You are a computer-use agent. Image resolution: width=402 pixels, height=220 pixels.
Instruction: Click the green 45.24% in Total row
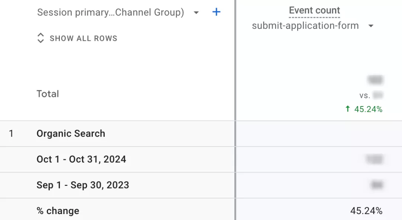368,109
